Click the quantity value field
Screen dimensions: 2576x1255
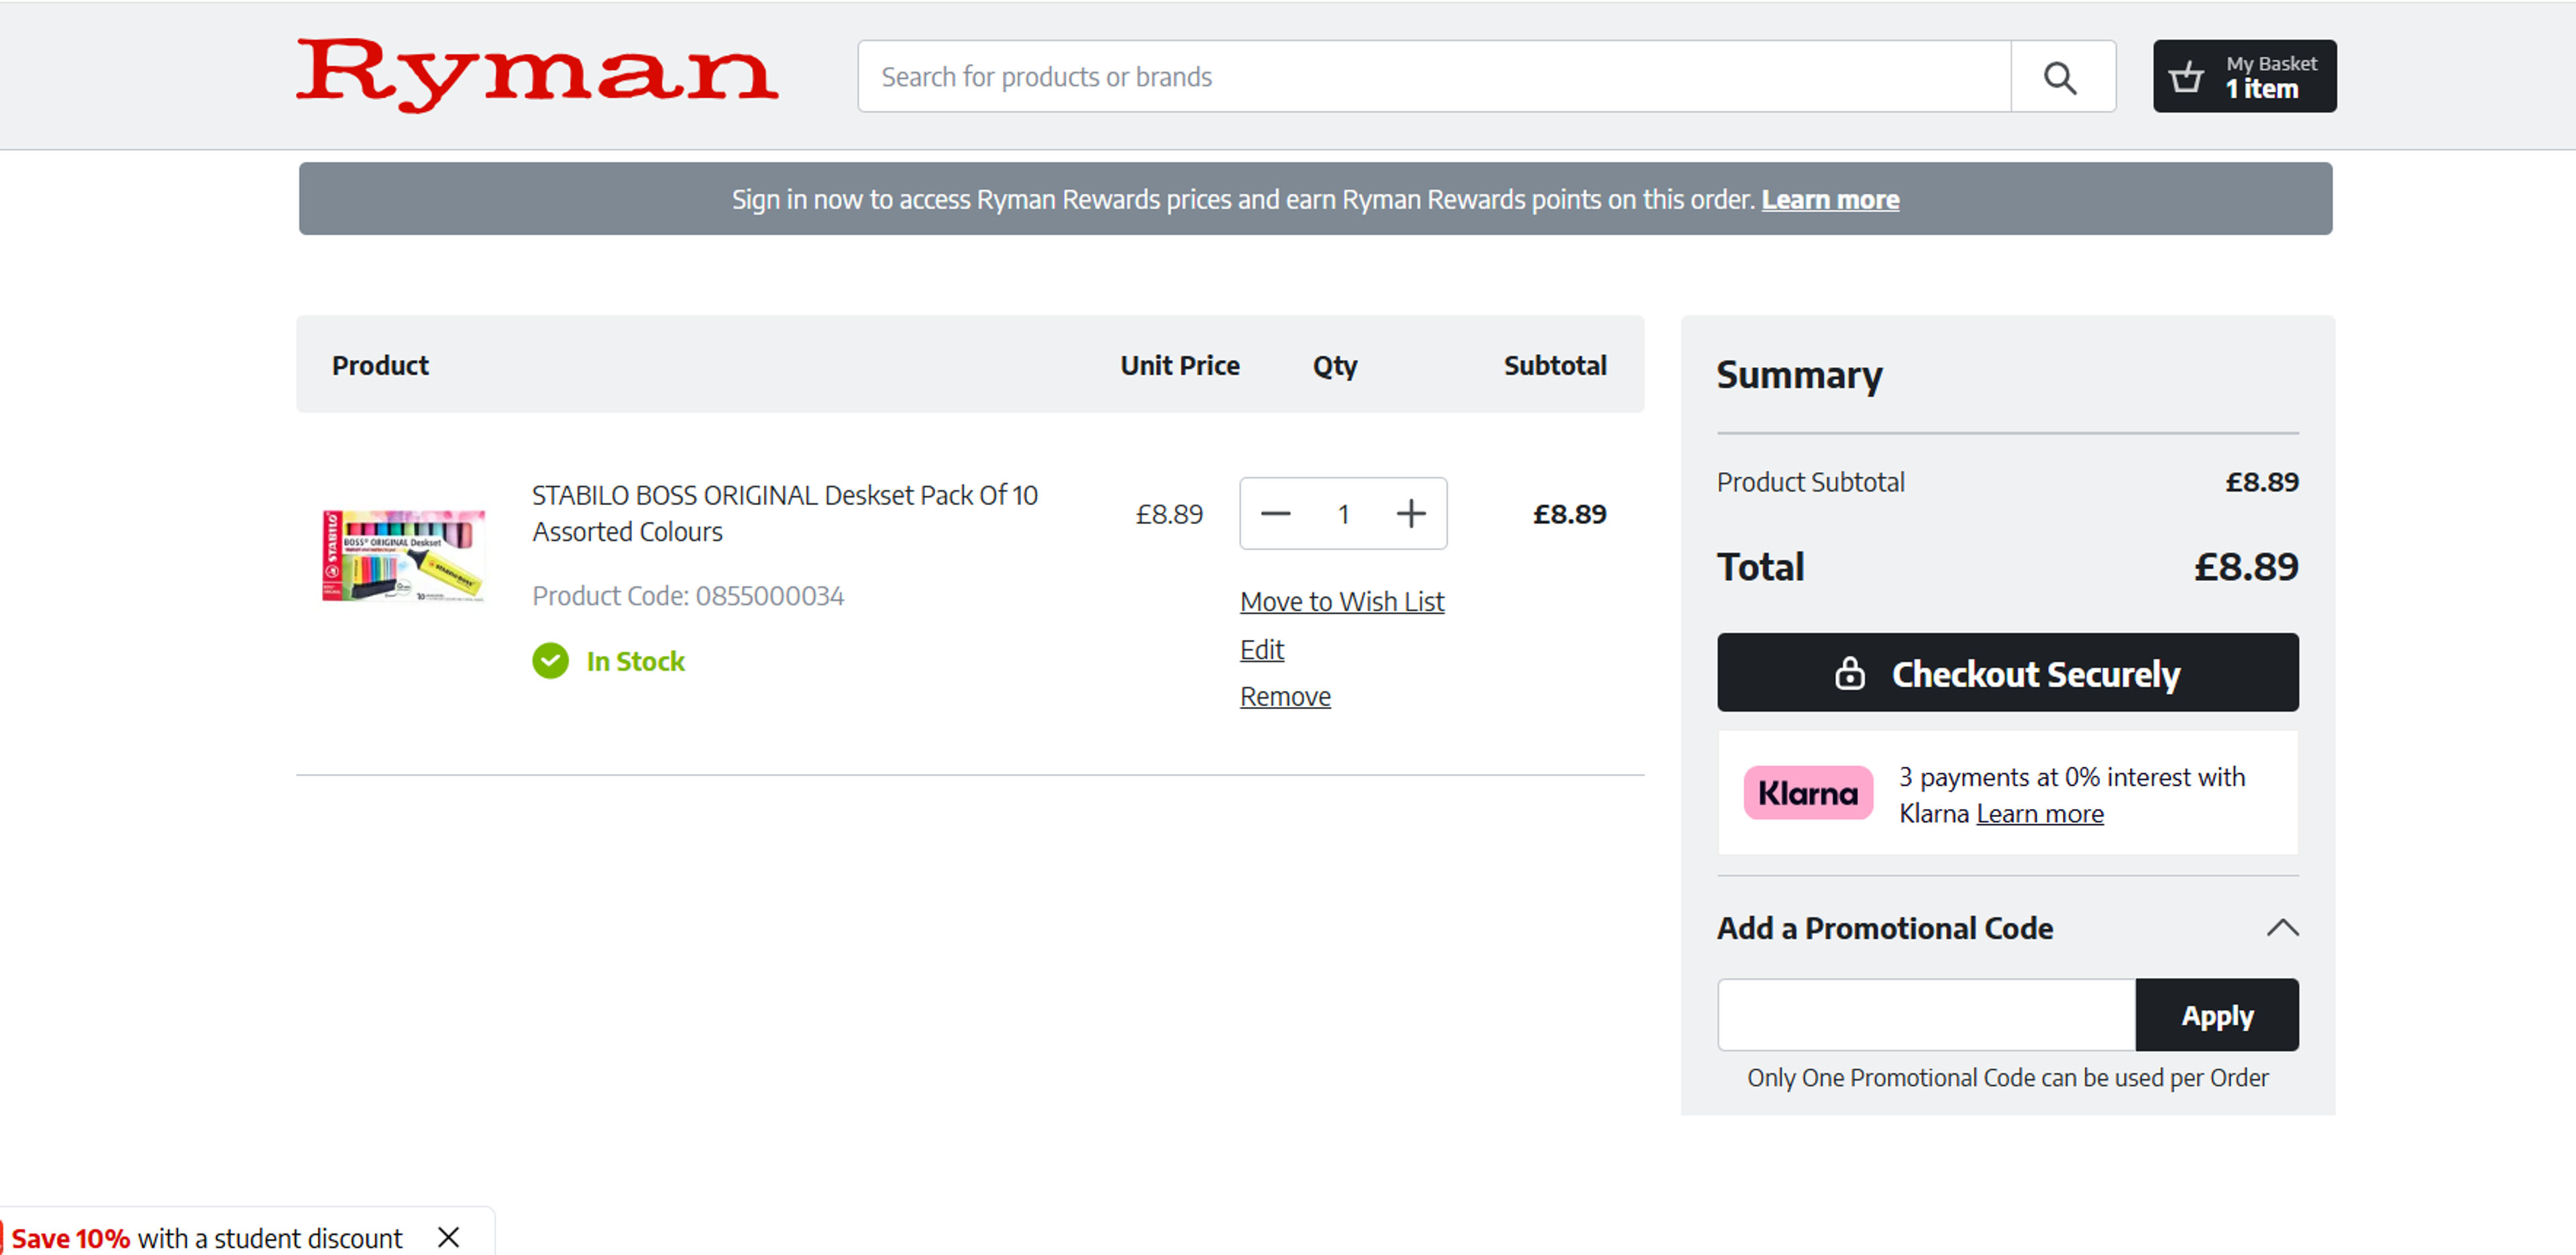1343,514
